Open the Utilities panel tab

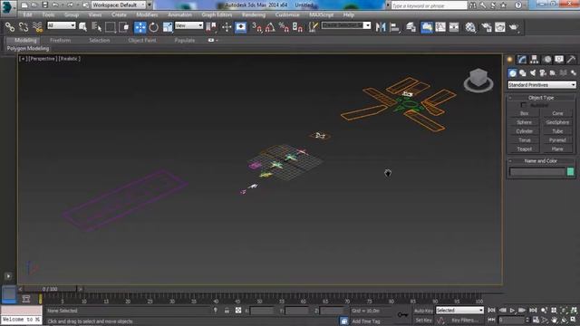pyautogui.click(x=572, y=60)
